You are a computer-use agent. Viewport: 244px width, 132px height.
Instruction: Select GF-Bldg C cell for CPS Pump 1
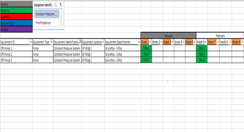pos(93,48)
